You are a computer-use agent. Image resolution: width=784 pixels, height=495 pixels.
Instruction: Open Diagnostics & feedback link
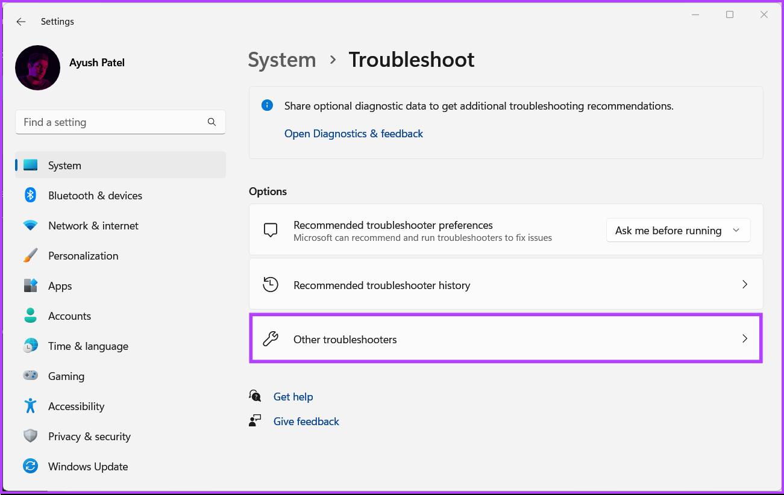pos(354,133)
